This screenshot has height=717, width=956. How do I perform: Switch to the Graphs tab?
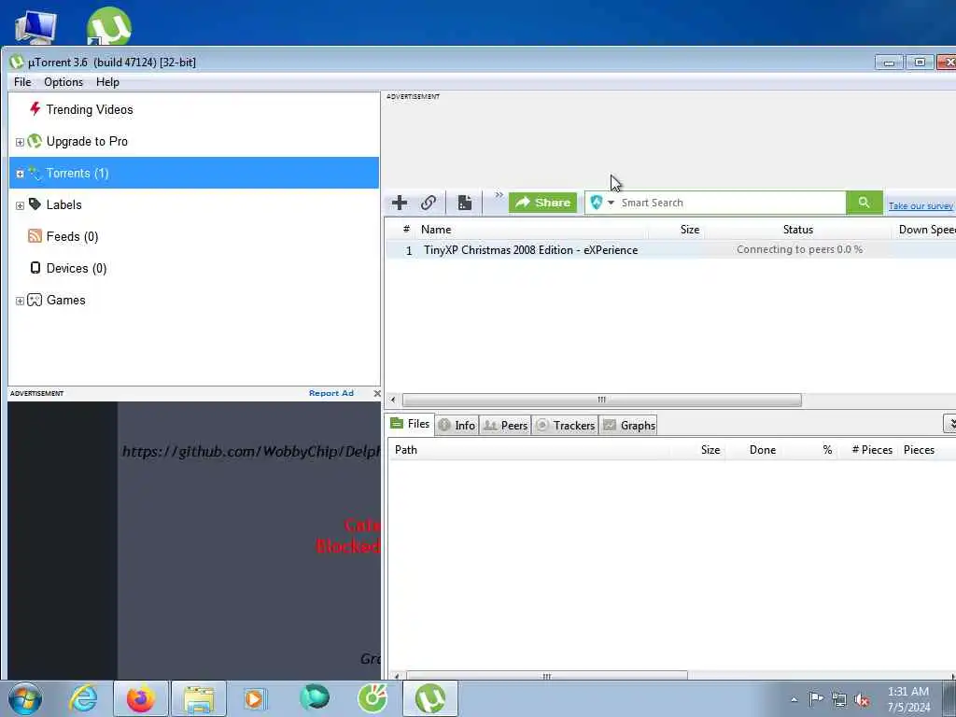(x=628, y=426)
